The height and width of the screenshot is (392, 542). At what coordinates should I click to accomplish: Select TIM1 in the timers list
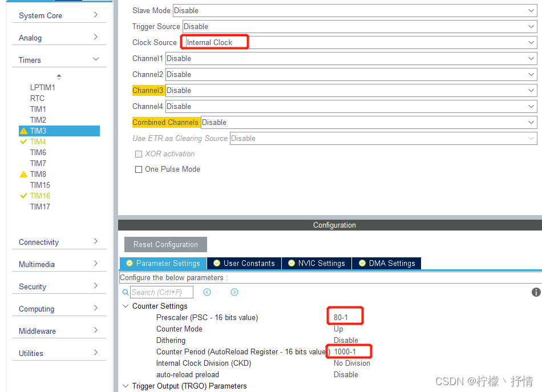click(38, 109)
